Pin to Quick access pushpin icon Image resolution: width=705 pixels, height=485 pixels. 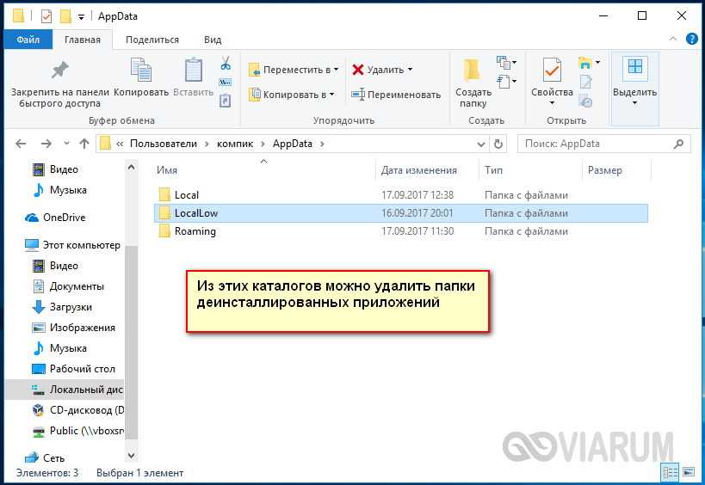pyautogui.click(x=59, y=71)
